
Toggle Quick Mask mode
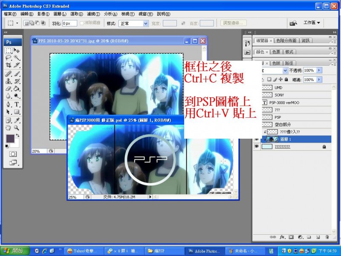13,154
